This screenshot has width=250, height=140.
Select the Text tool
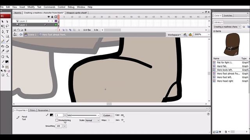[x=7, y=31]
